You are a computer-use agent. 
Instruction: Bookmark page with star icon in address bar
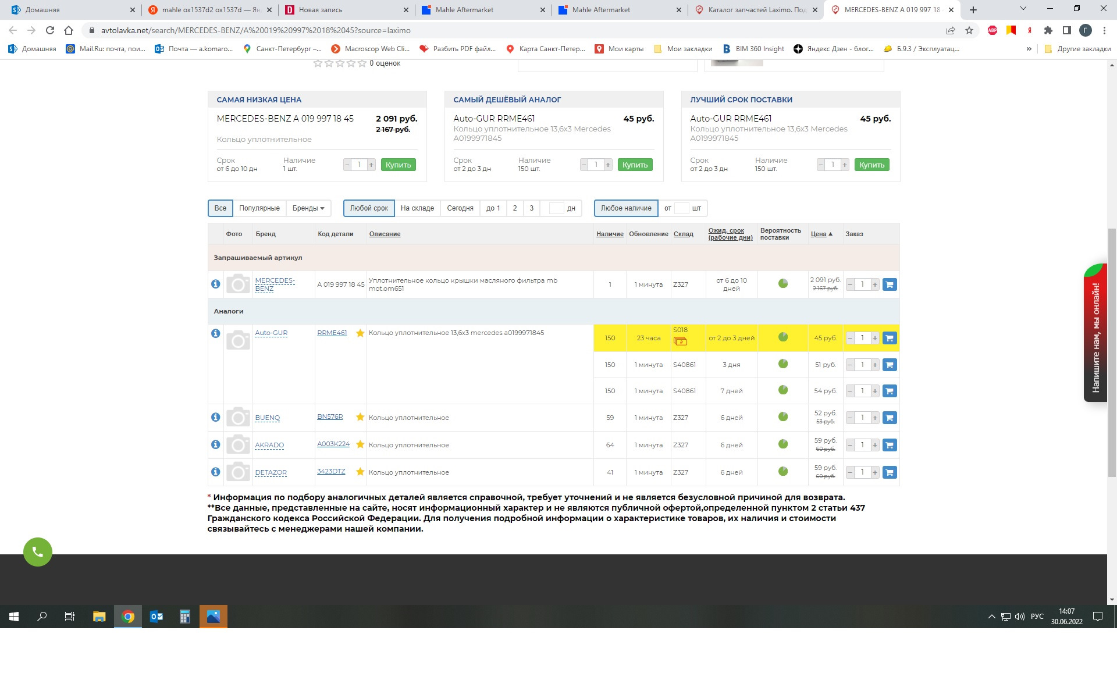[969, 30]
